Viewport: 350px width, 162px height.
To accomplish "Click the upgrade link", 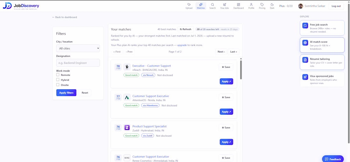I will 182,45.
